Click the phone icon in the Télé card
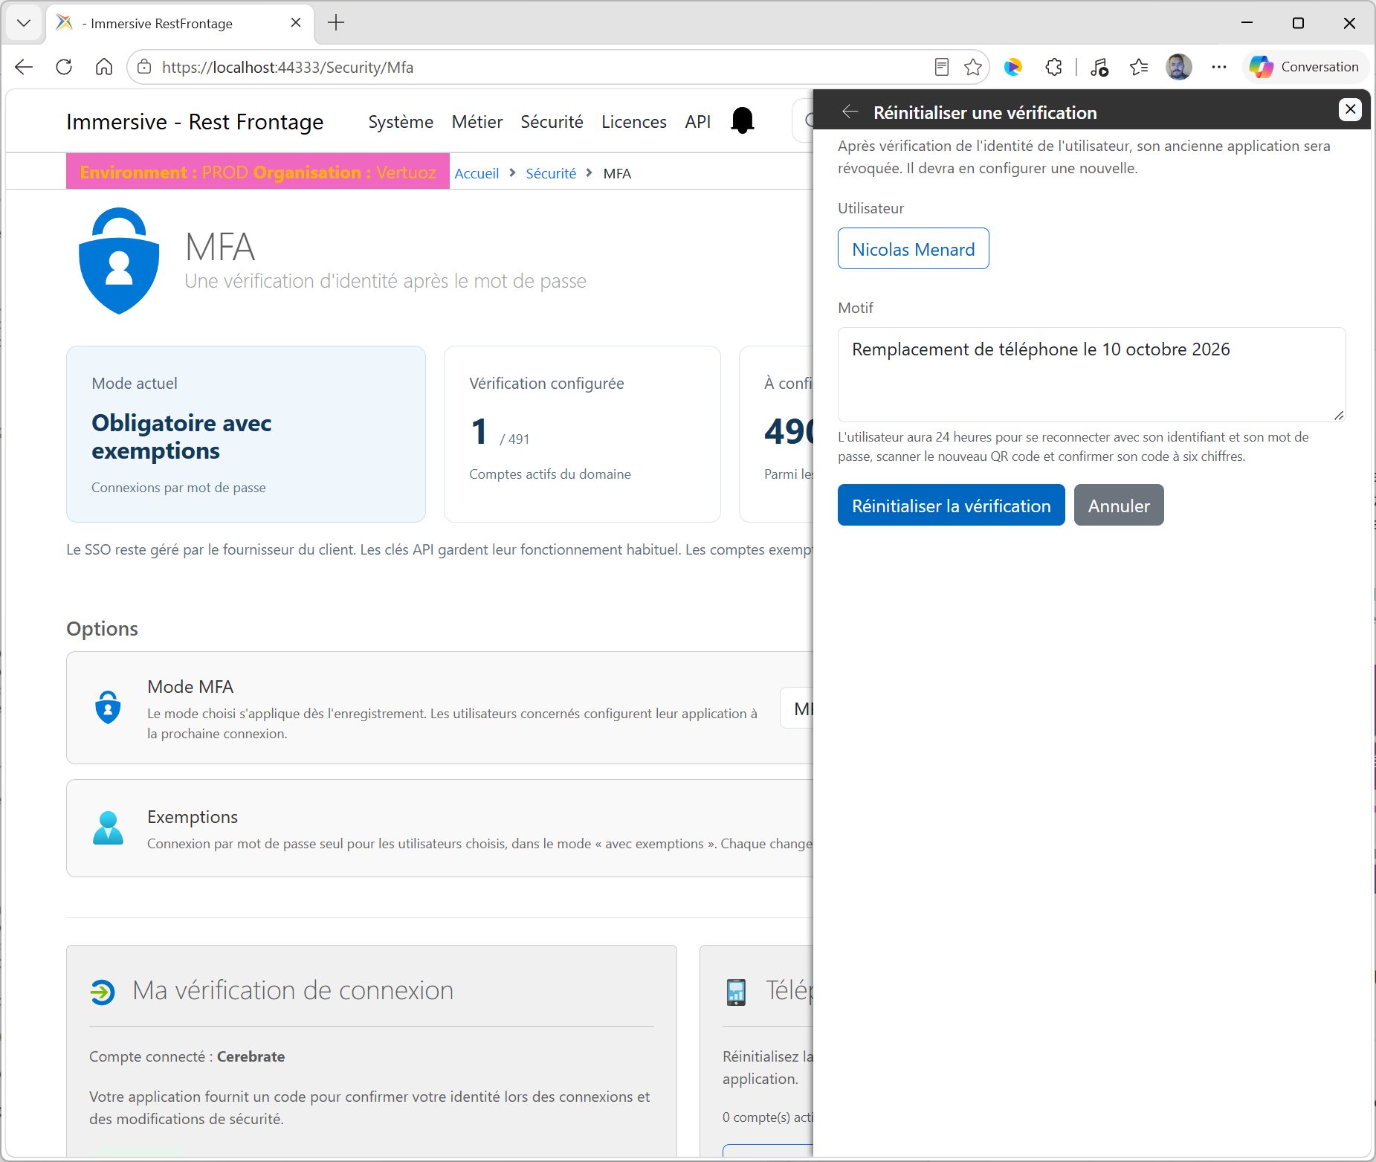 click(x=736, y=992)
